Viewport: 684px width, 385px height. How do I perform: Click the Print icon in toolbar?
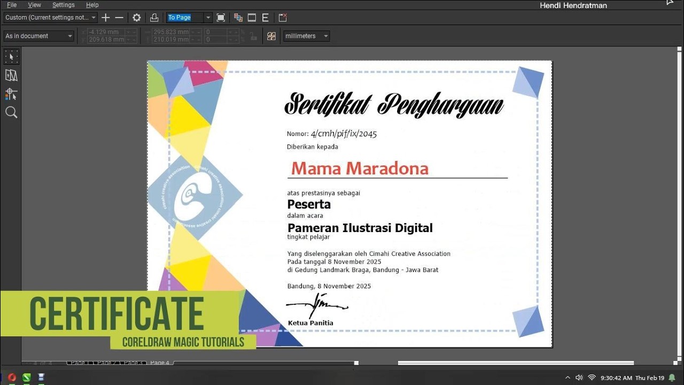click(154, 18)
